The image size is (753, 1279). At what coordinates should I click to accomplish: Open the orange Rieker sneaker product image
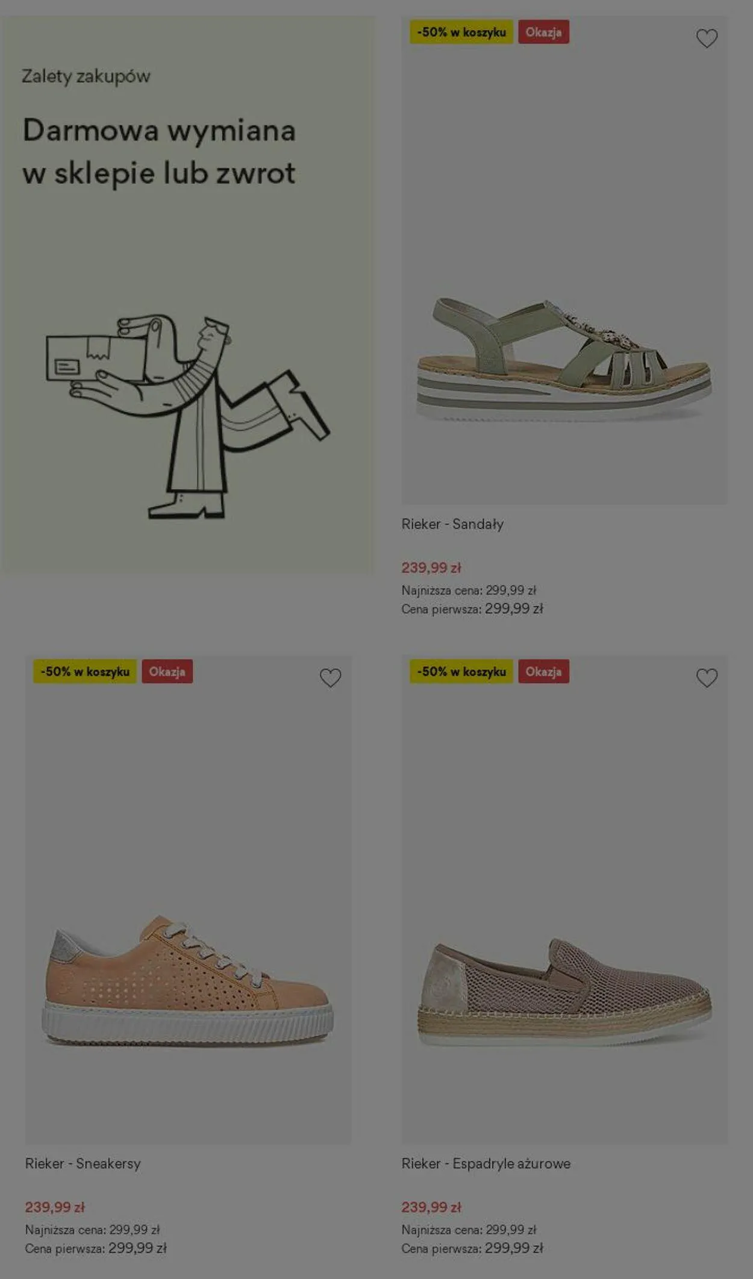[x=188, y=981]
